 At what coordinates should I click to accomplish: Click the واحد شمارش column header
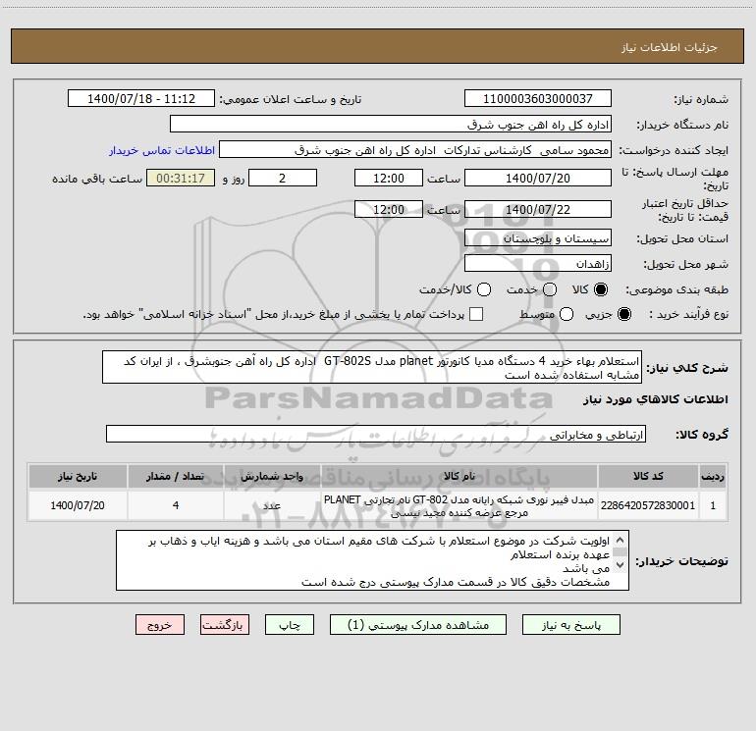(x=272, y=476)
